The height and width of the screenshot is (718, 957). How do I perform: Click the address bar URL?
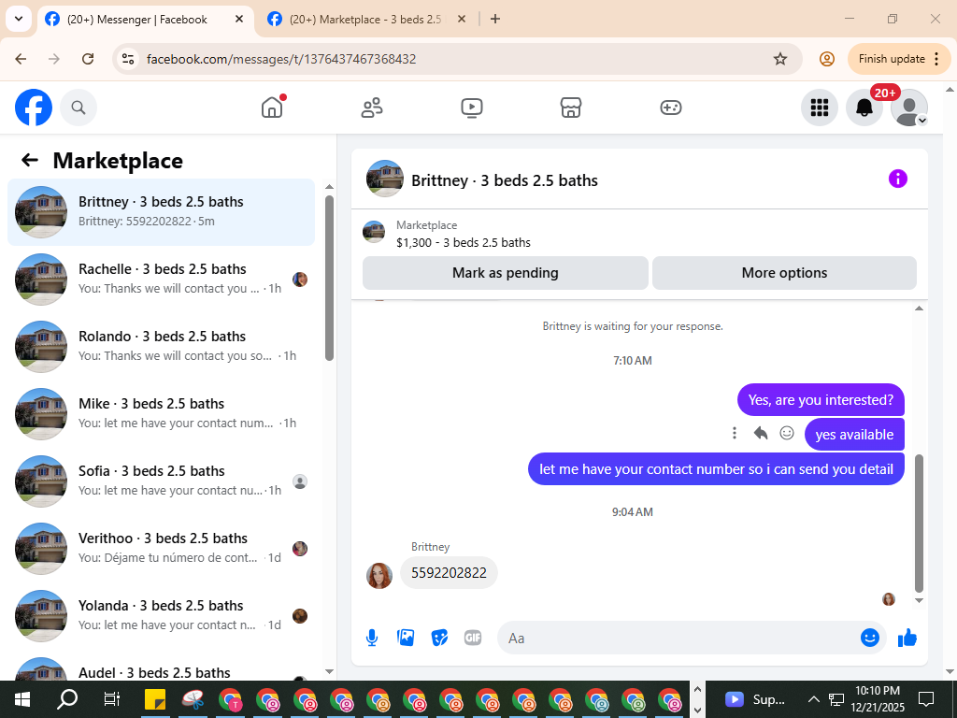[281, 59]
